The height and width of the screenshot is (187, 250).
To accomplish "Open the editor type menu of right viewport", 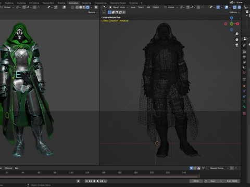I will tap(104, 7).
